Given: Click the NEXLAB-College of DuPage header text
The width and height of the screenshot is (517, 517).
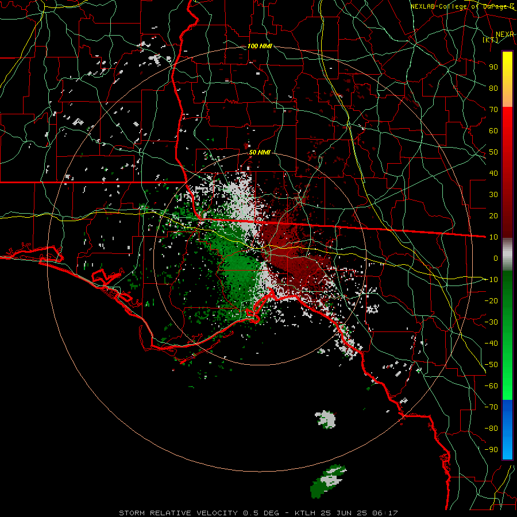Looking at the screenshot, I should [462, 6].
